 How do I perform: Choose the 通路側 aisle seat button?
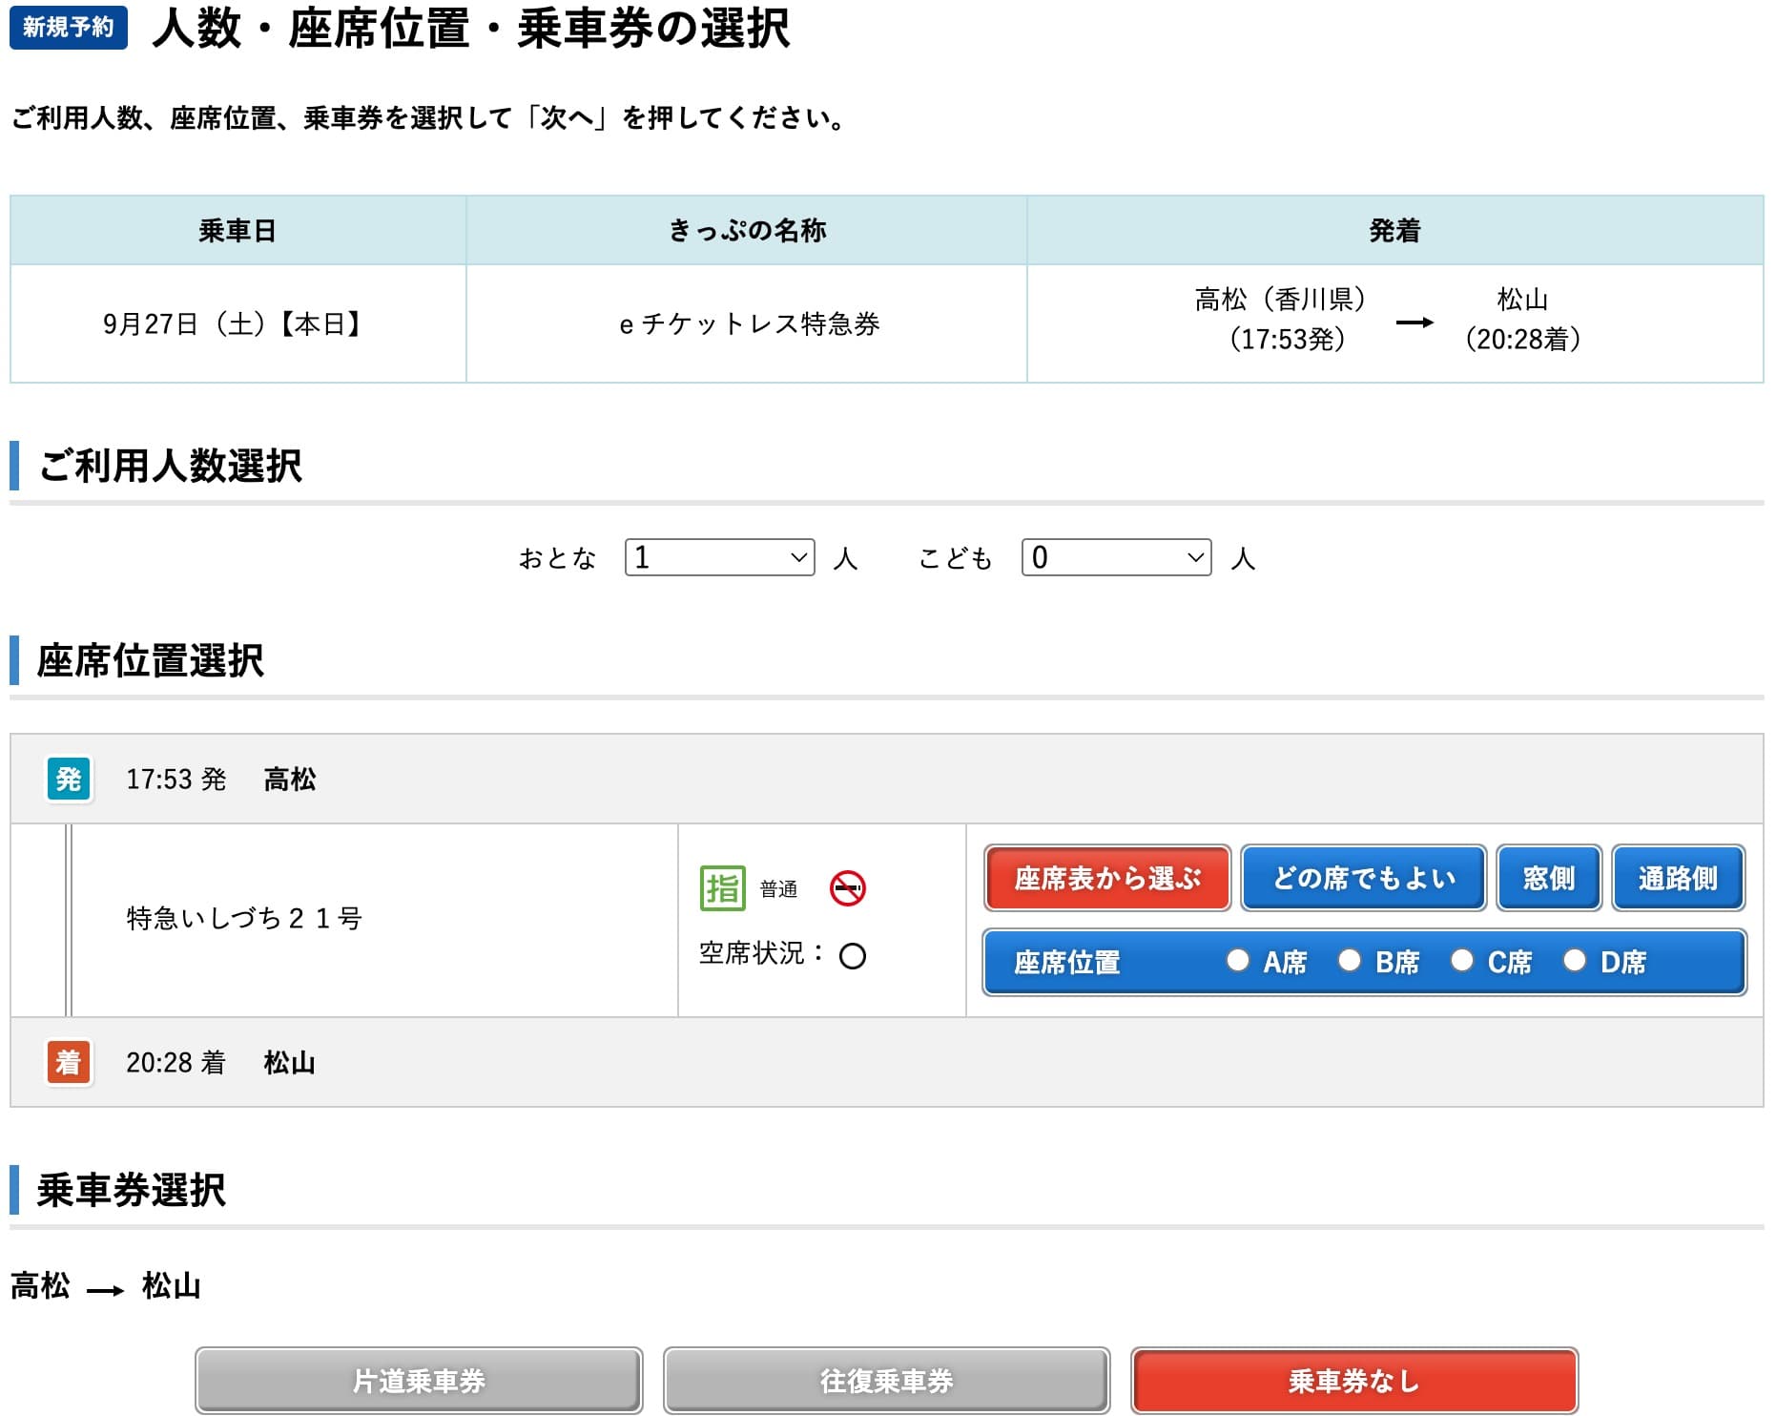coord(1679,878)
